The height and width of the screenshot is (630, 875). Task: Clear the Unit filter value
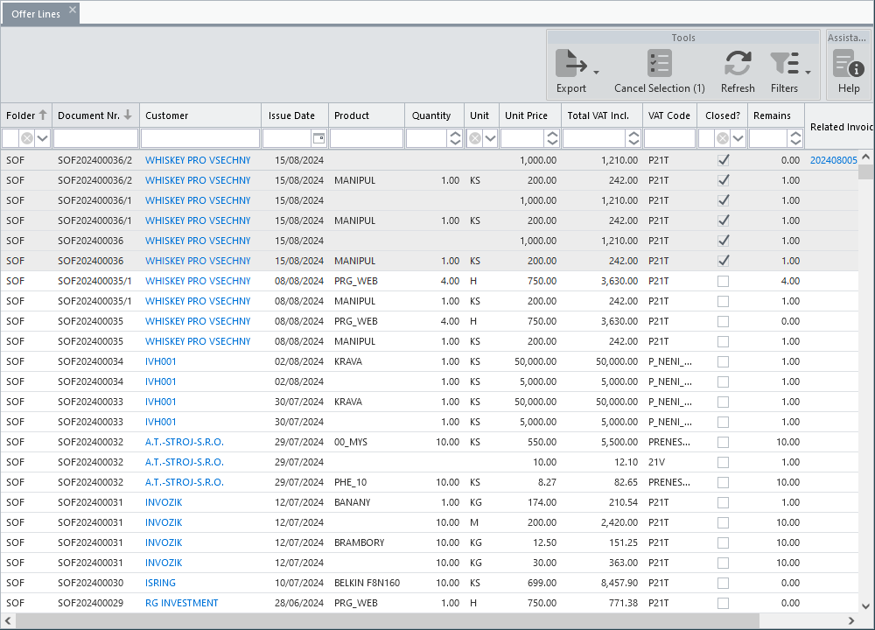(x=475, y=138)
